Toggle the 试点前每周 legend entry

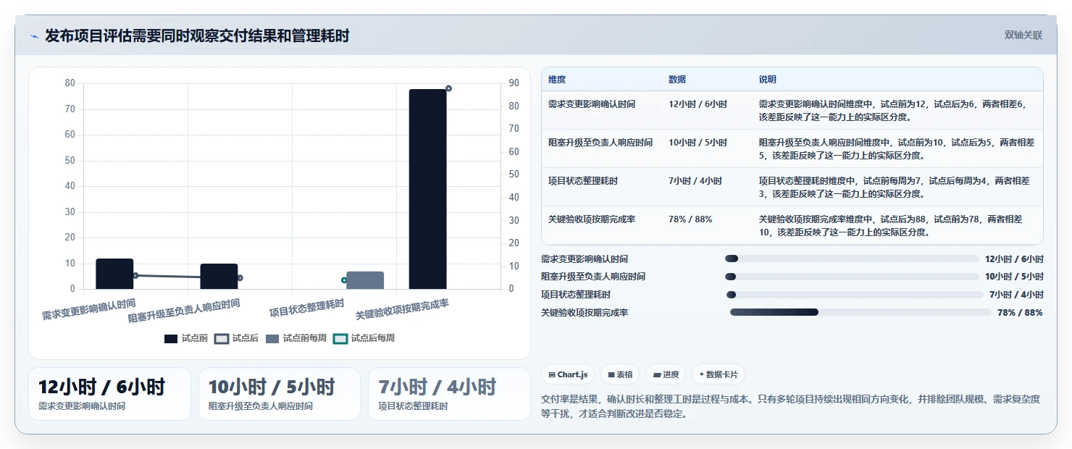coord(296,338)
